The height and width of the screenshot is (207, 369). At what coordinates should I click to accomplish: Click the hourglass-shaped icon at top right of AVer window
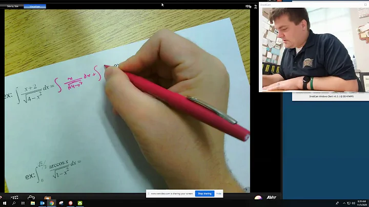256,7
